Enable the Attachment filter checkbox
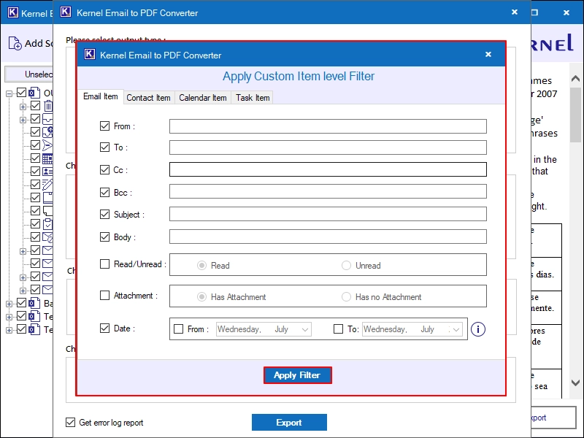Image resolution: width=584 pixels, height=438 pixels. 104,296
